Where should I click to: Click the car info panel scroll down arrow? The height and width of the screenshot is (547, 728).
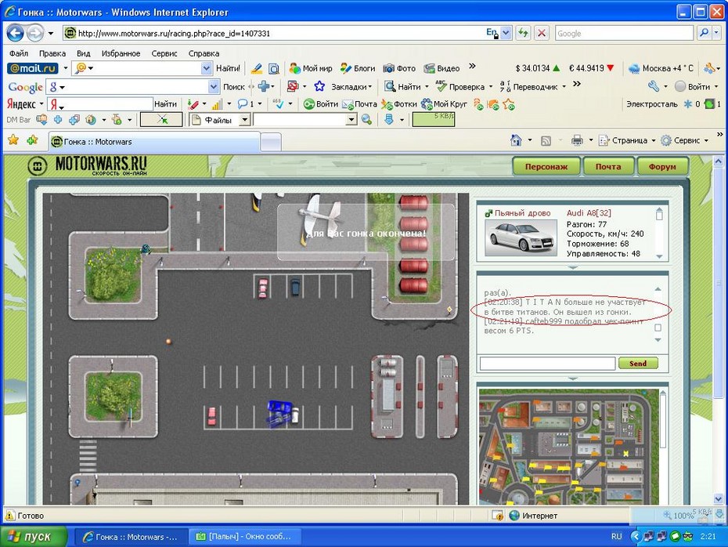pos(659,256)
